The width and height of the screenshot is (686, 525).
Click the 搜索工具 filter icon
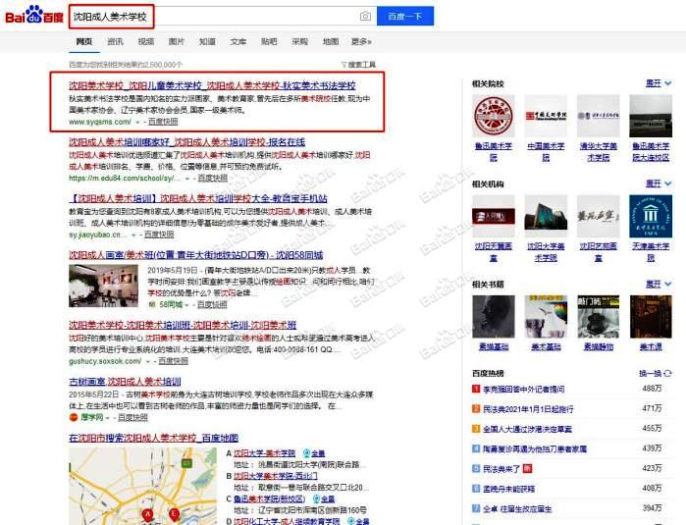coord(343,65)
